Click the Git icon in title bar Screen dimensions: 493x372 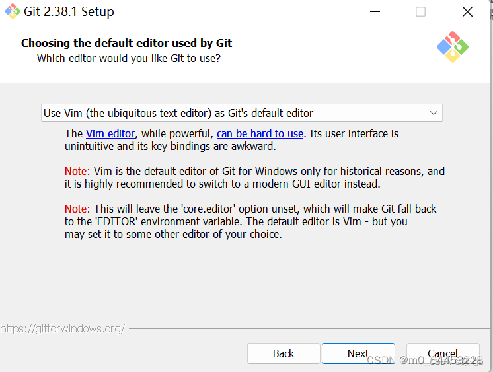coord(13,11)
